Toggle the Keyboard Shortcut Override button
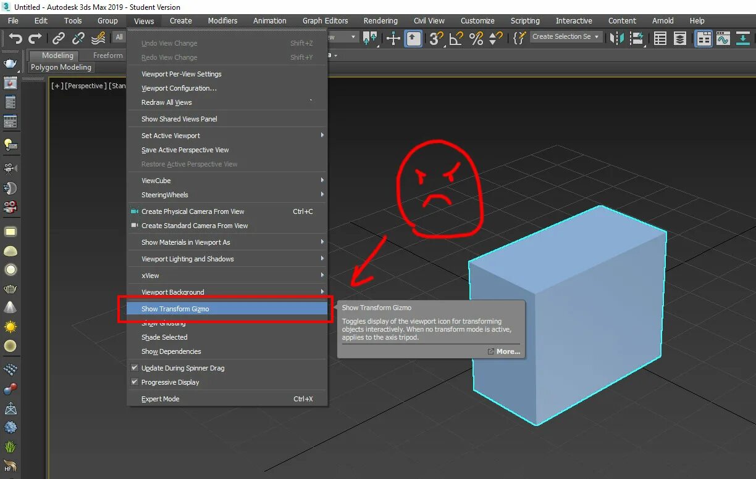 [x=414, y=39]
